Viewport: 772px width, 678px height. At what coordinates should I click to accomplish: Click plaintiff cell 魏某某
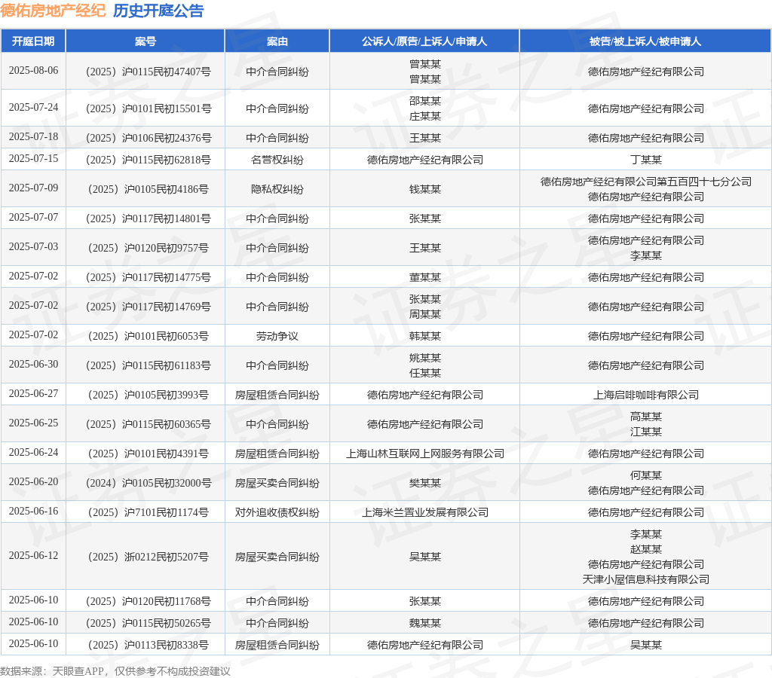point(425,624)
